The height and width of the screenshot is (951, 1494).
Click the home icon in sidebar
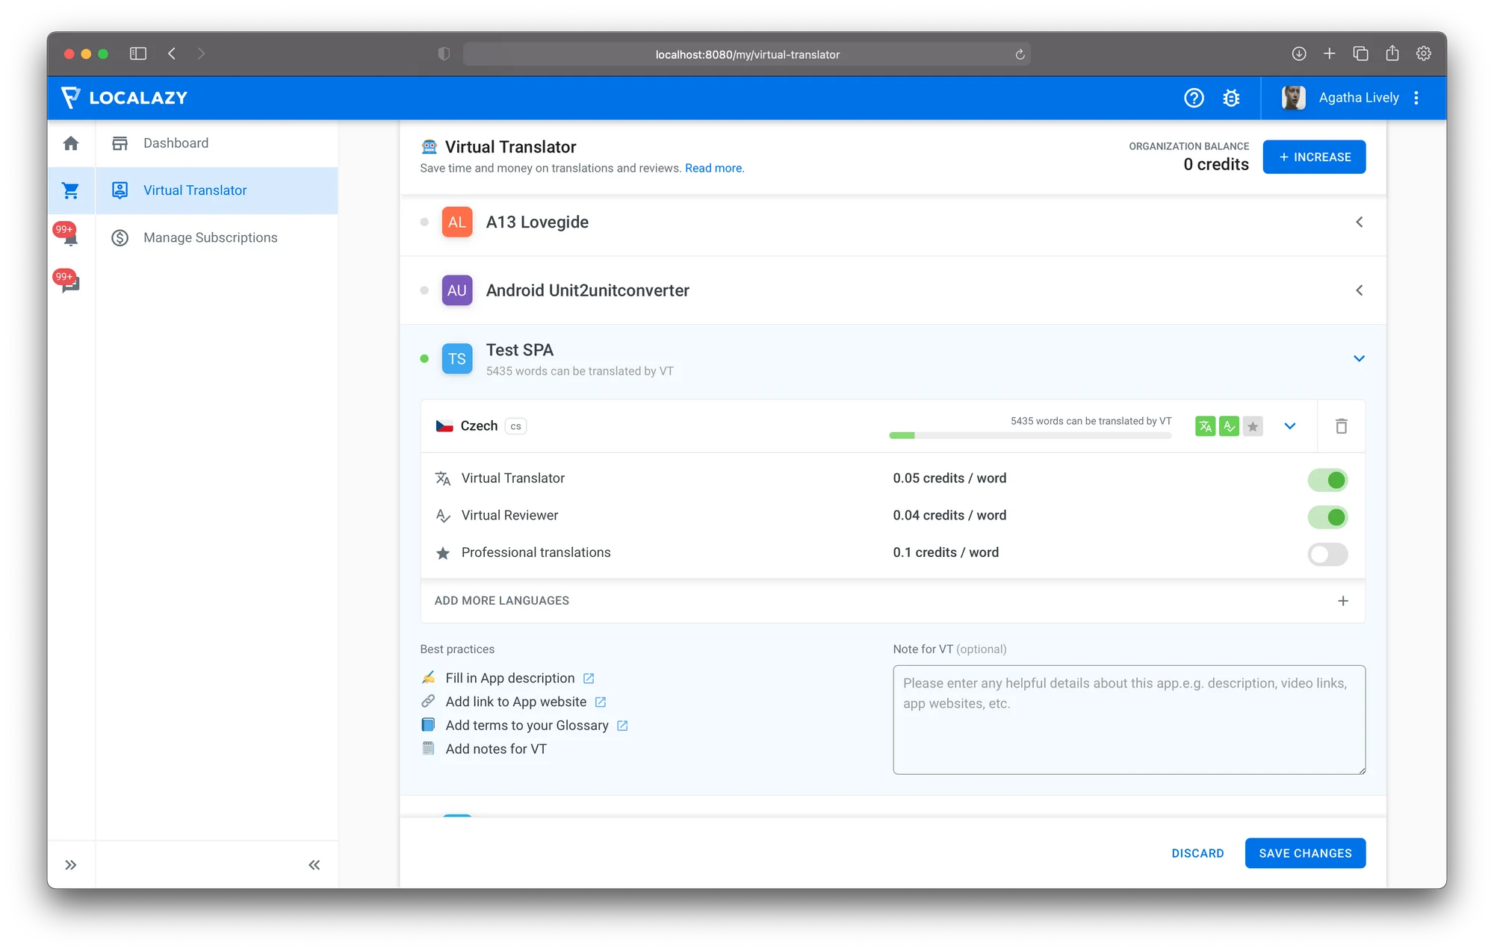71,143
